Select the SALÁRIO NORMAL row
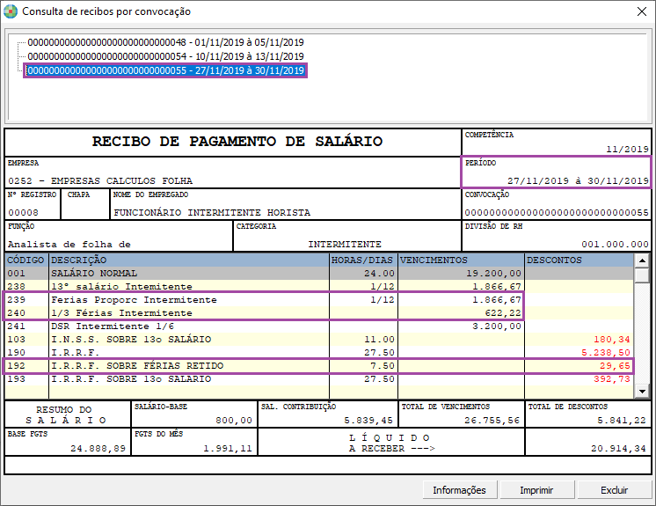The height and width of the screenshot is (506, 656). click(x=319, y=274)
